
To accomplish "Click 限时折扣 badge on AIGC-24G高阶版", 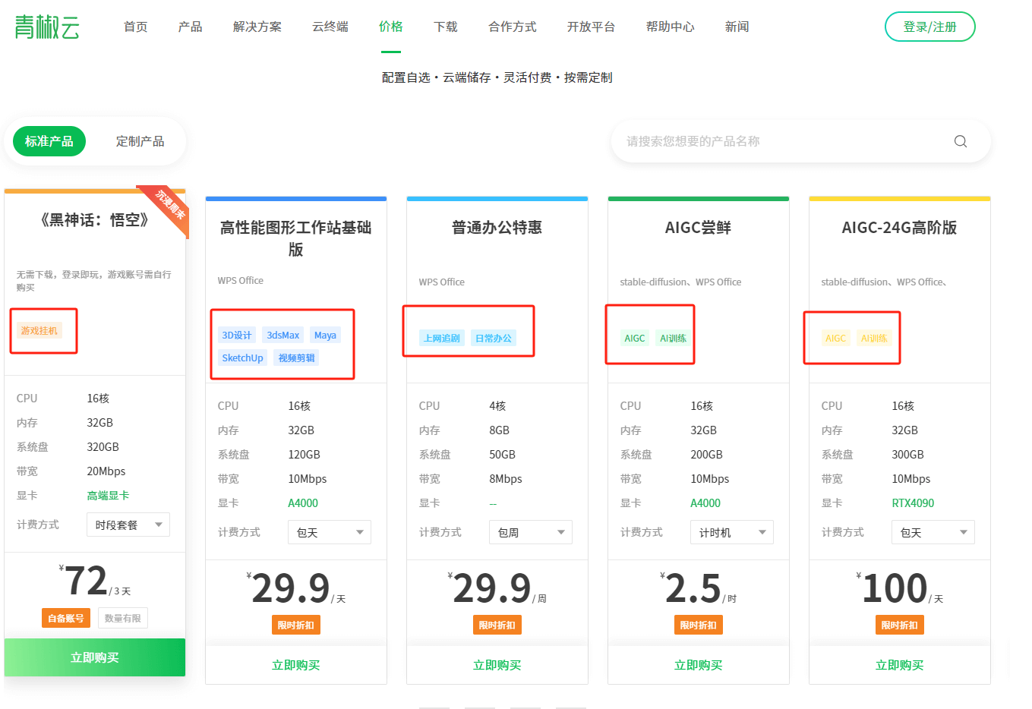I will click(900, 625).
